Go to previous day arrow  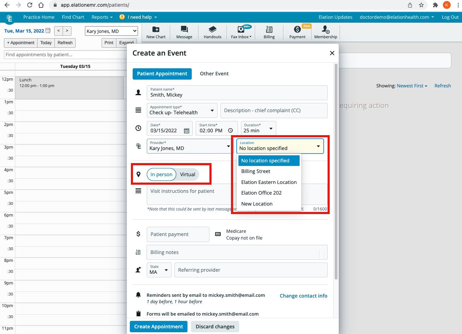[58, 31]
